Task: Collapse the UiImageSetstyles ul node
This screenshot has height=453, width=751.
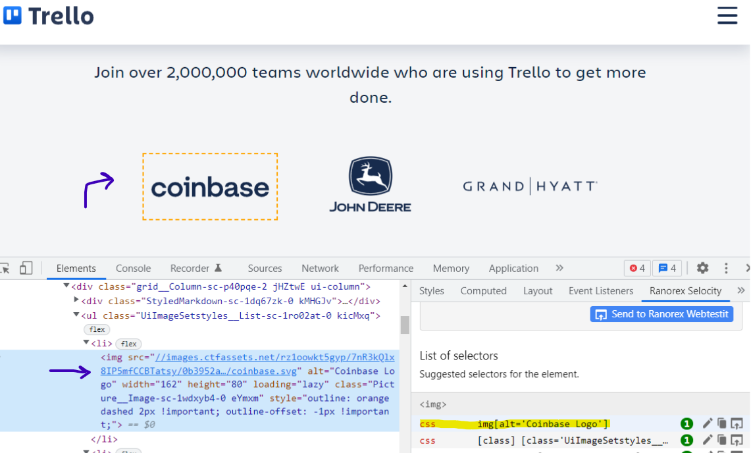Action: tap(76, 315)
